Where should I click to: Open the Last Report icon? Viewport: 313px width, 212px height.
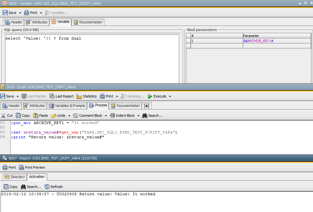point(52,96)
